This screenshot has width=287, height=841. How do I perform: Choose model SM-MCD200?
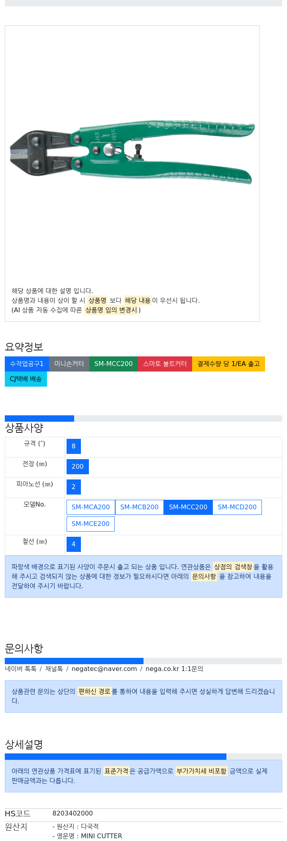(x=237, y=507)
